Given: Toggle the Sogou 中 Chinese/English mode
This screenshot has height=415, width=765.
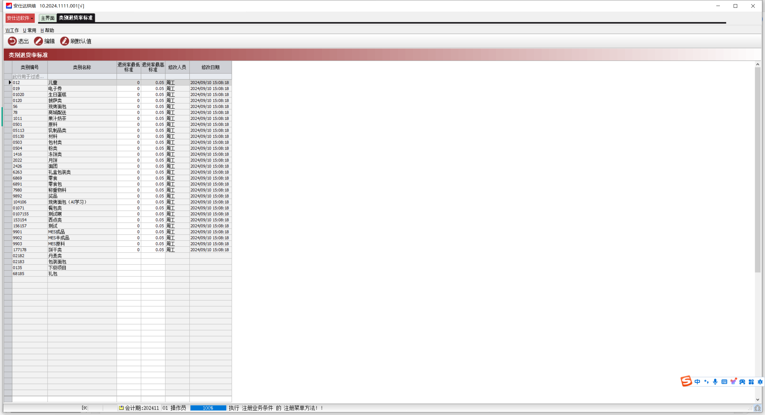Looking at the screenshot, I should click(x=697, y=382).
